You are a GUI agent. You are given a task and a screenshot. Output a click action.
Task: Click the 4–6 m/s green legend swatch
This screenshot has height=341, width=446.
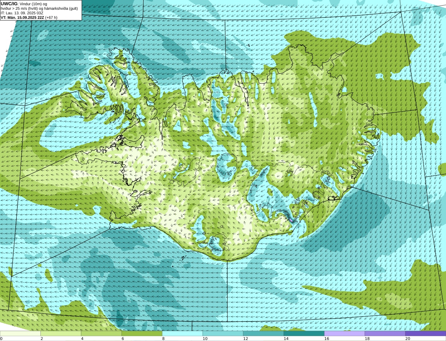pyautogui.click(x=101, y=333)
